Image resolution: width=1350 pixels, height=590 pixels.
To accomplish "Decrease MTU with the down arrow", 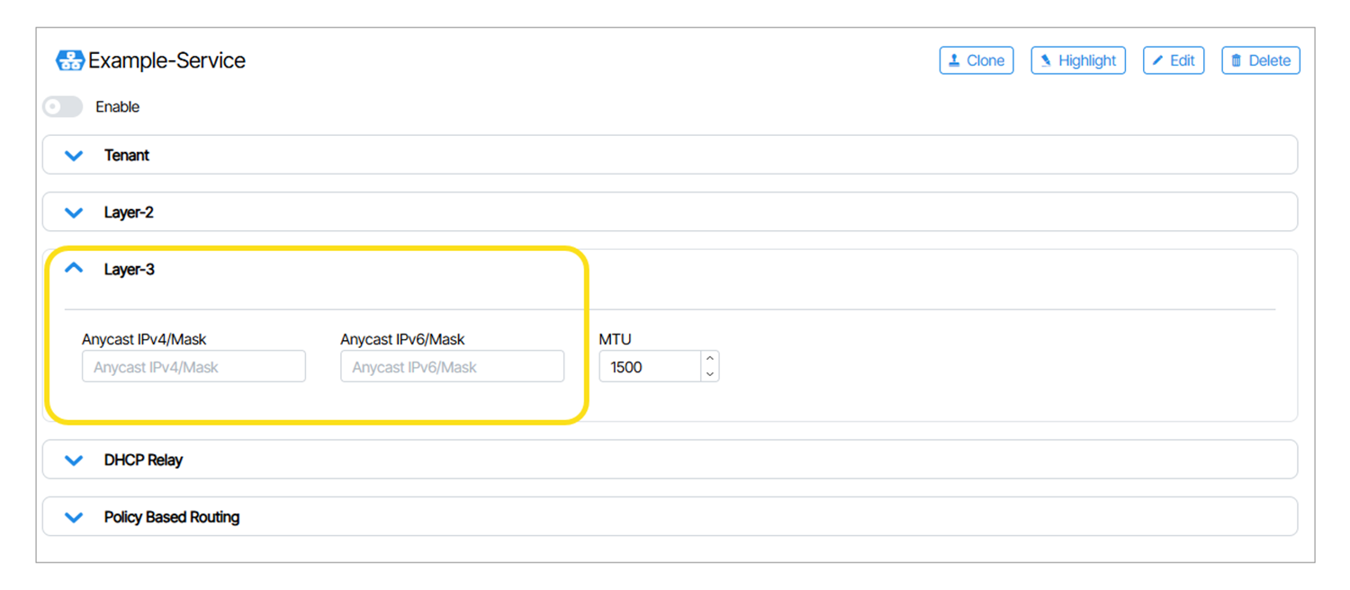I will [710, 374].
